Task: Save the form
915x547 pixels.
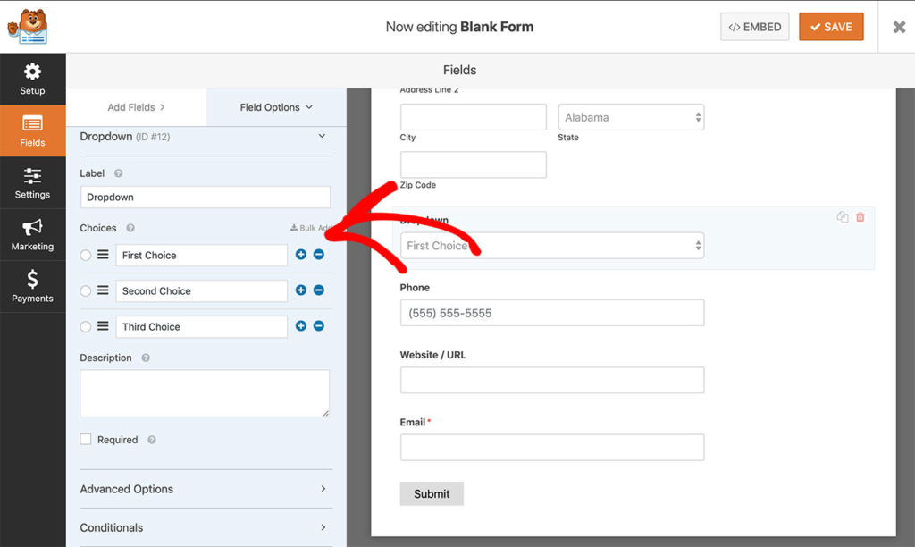Action: [x=831, y=27]
